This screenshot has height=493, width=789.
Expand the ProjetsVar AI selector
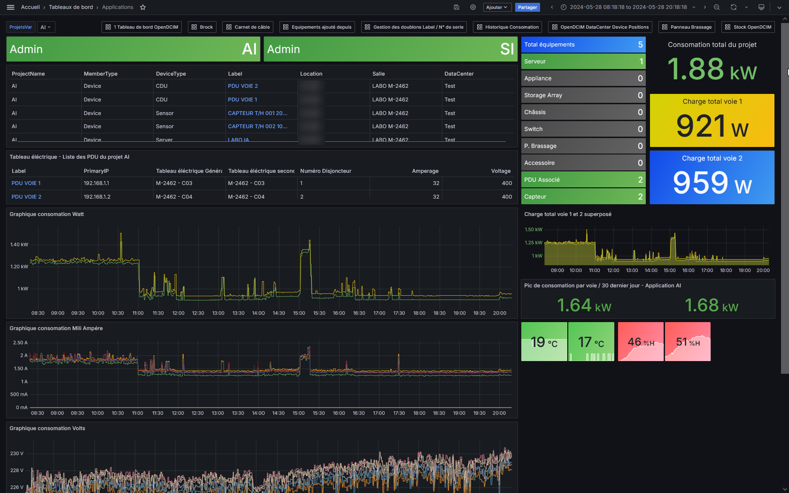coord(46,27)
